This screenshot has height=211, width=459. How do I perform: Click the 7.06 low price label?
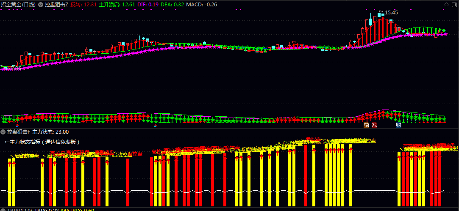pyautogui.click(x=15, y=69)
